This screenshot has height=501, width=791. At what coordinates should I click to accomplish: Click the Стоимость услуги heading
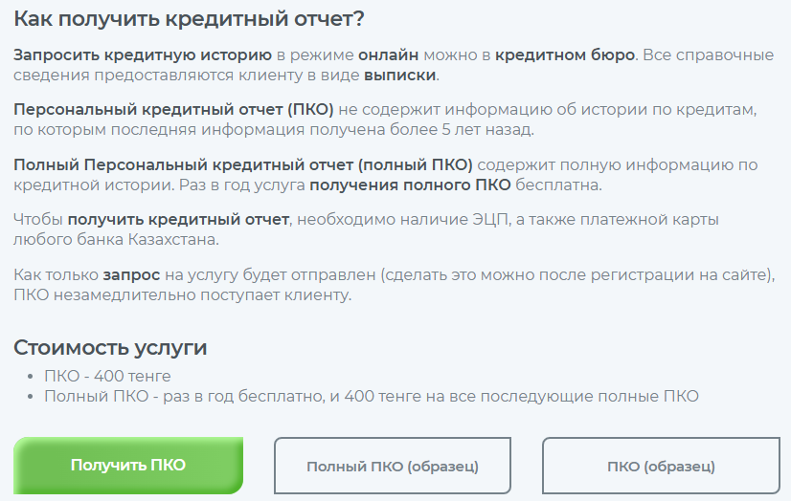[x=110, y=347]
